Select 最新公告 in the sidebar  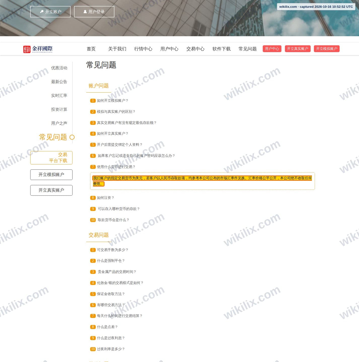pos(59,82)
